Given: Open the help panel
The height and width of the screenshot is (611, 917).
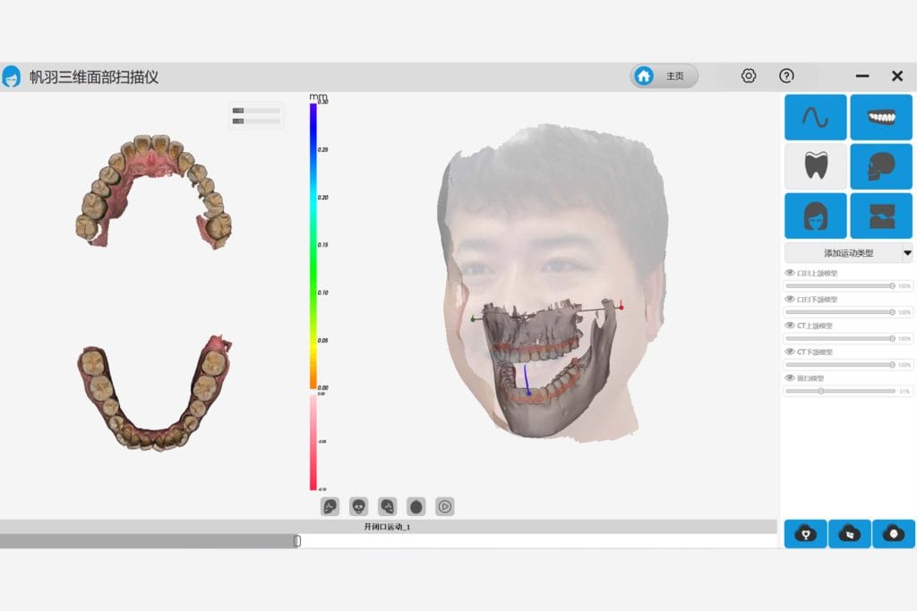Looking at the screenshot, I should pos(785,76).
